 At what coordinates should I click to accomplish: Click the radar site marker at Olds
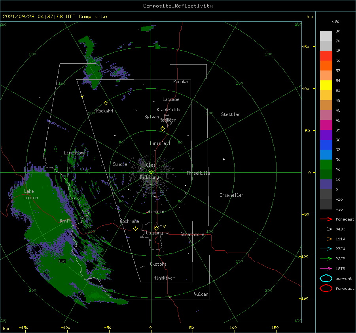click(x=151, y=172)
